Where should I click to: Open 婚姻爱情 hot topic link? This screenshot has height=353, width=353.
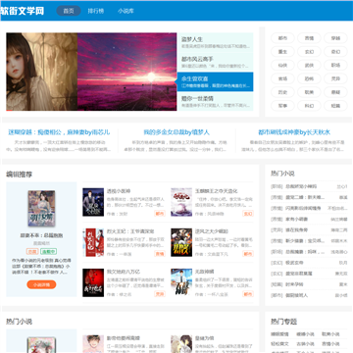pos(279,334)
